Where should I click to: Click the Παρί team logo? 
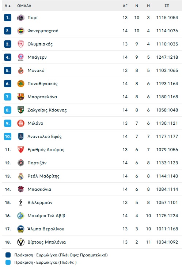pos(21,18)
